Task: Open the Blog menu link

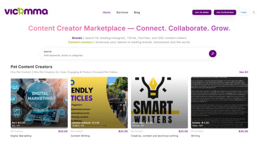Action: pos(137,12)
